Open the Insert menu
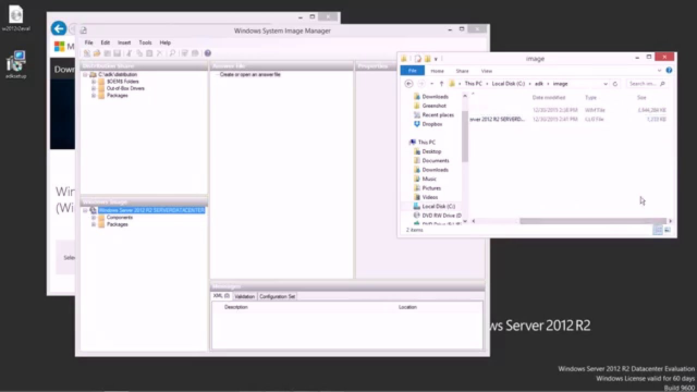697x392 pixels. tap(124, 42)
